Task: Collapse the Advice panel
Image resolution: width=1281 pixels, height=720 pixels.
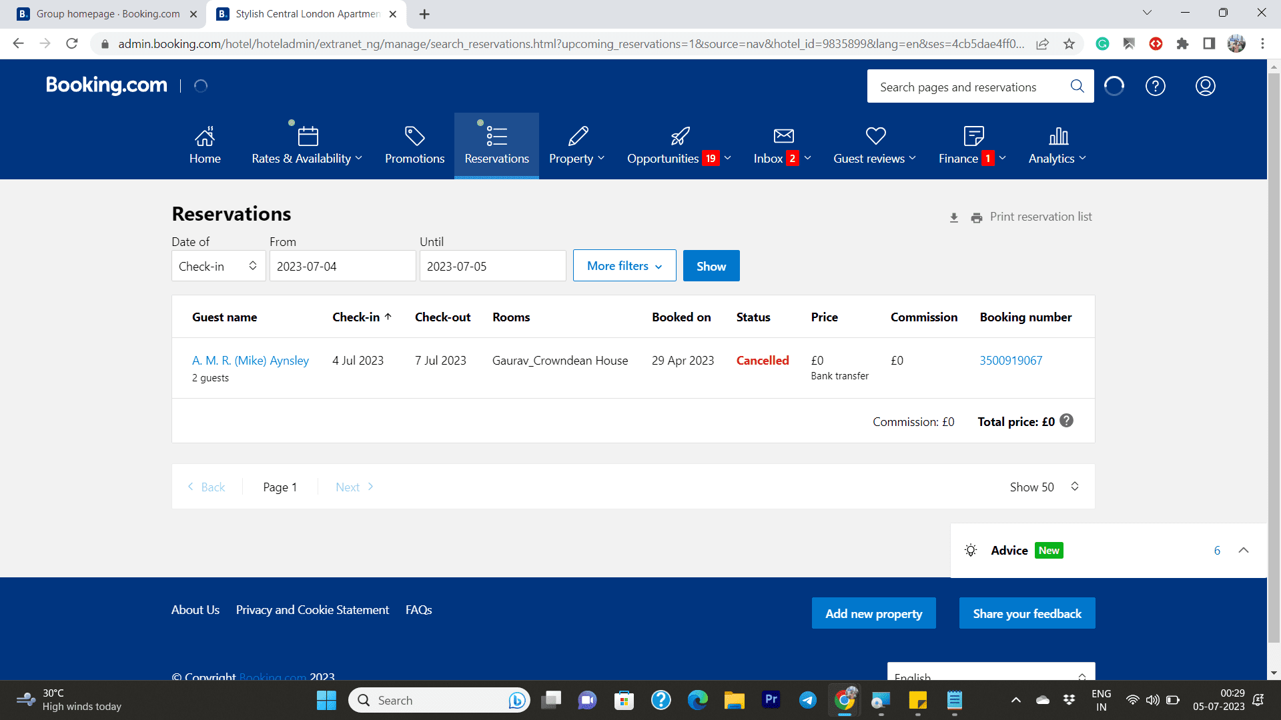Action: pos(1244,551)
